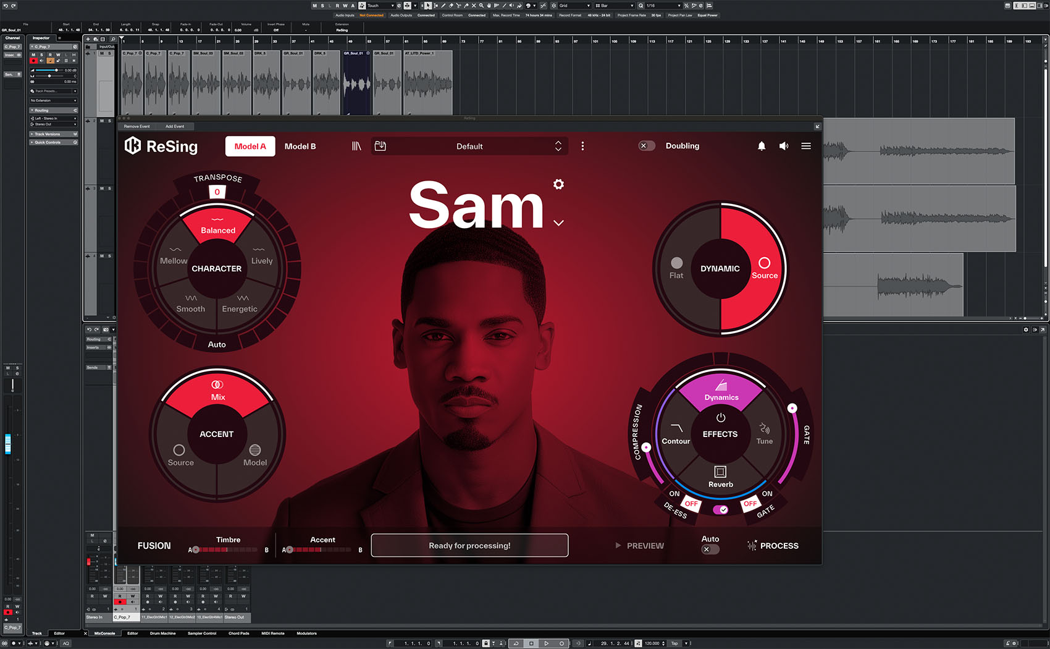The image size is (1050, 649).
Task: Select Source dynamic mode
Action: pyautogui.click(x=765, y=268)
